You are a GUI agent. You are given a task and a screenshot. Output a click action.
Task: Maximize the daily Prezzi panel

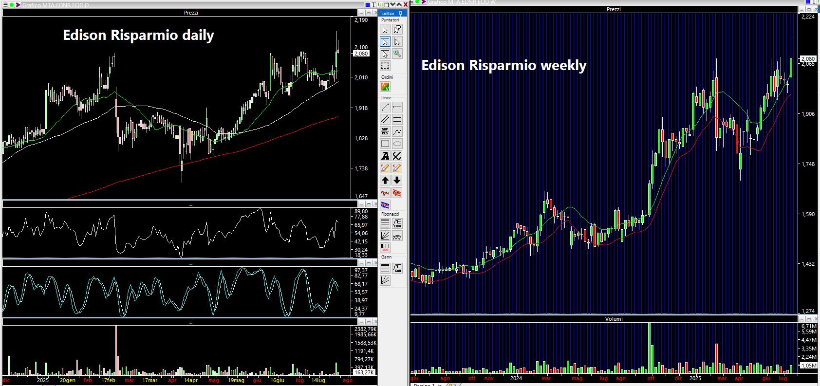point(369,13)
